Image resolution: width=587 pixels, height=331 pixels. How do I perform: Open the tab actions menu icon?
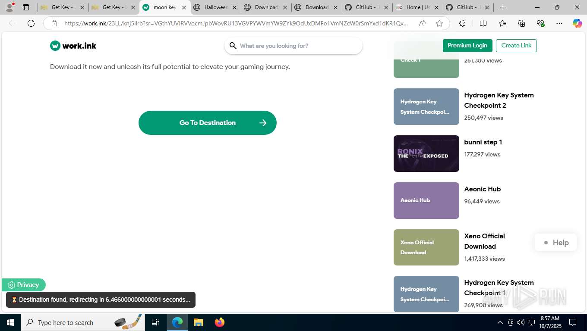pos(26,7)
